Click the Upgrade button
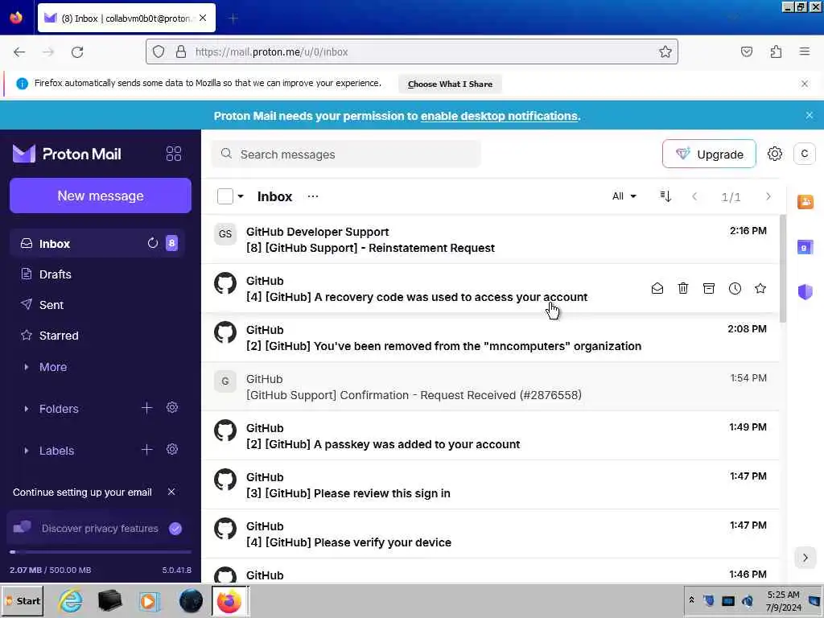824x618 pixels. 709,154
